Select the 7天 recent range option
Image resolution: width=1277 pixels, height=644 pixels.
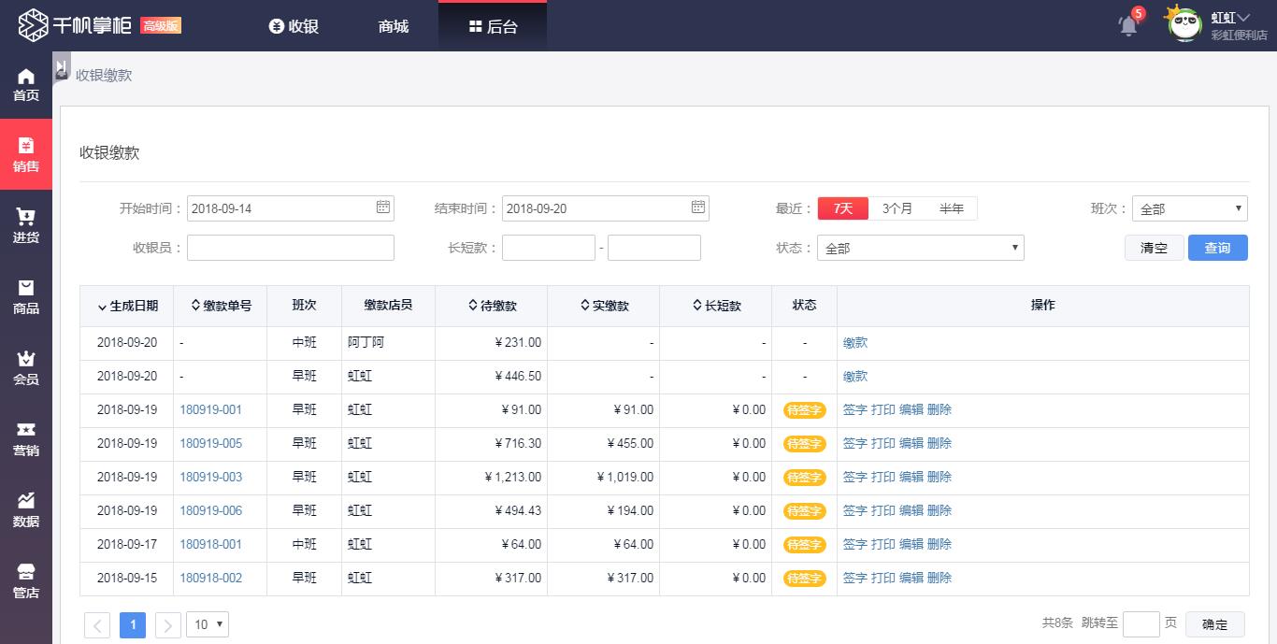click(842, 208)
